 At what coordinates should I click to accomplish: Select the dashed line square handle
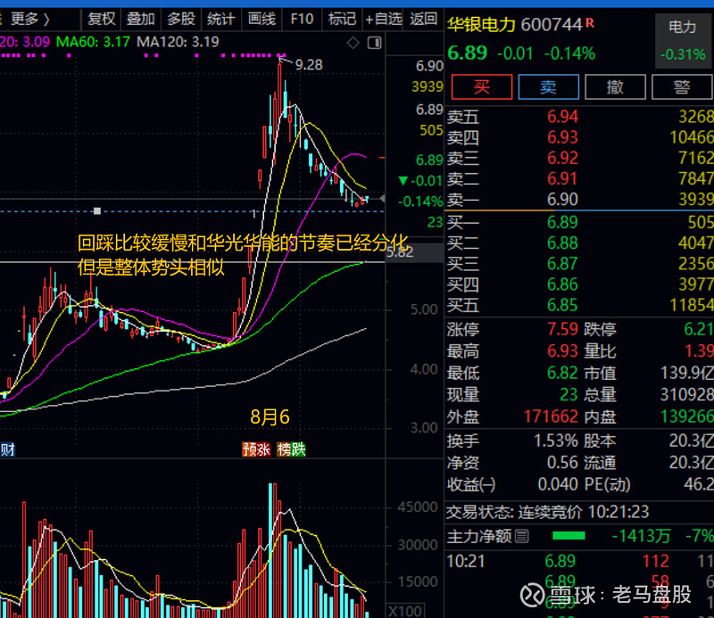(97, 210)
